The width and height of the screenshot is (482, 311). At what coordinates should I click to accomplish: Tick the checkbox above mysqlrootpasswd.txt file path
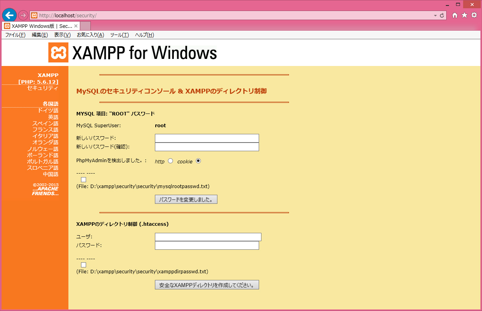(x=83, y=179)
